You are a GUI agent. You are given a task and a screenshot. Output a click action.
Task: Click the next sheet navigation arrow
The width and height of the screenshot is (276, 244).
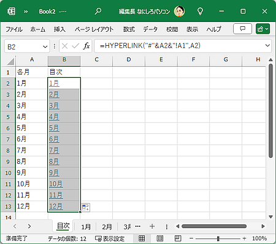pos(29,226)
